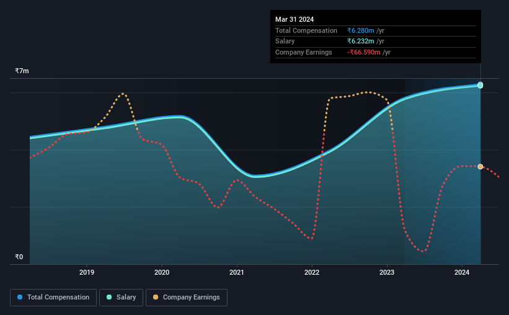
Task: Click the teal Salary legend dot
Action: (109, 297)
